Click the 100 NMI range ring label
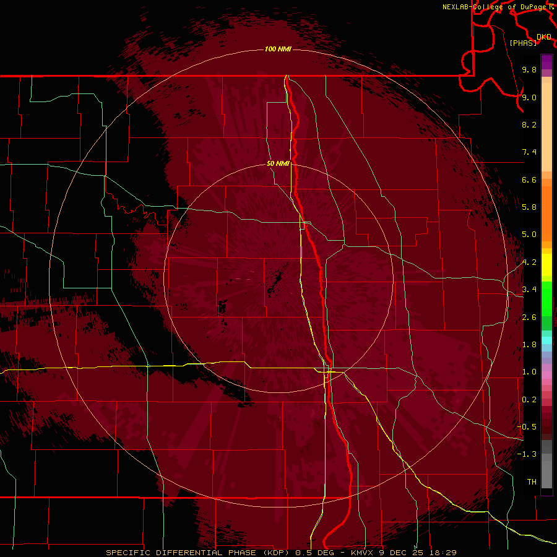The height and width of the screenshot is (557, 557). click(x=278, y=49)
